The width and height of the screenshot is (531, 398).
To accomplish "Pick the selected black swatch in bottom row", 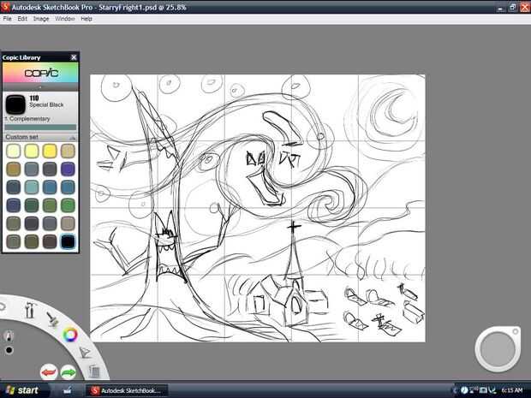I will coord(68,241).
